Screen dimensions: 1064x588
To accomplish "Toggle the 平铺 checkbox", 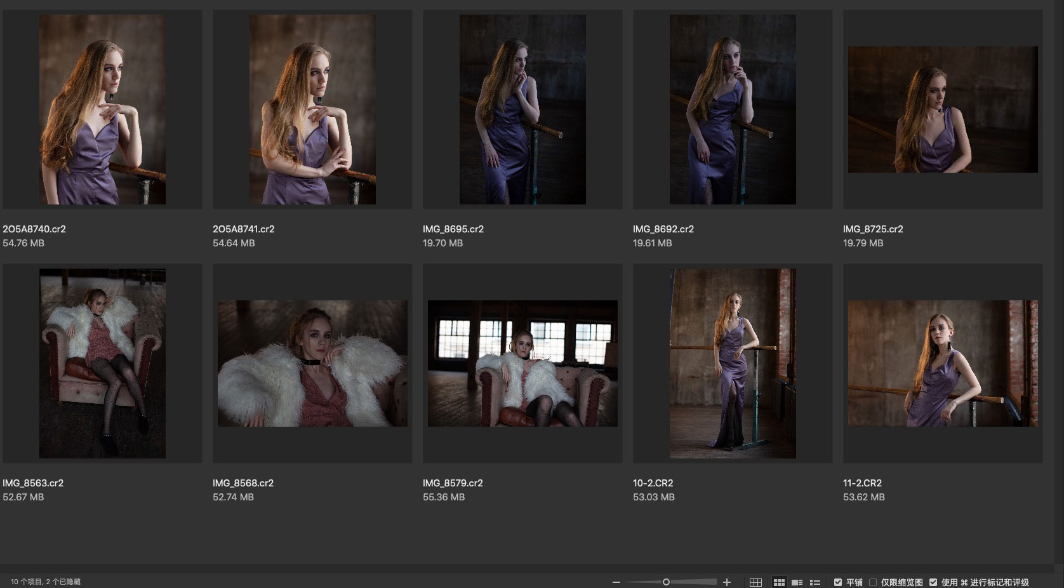I will (838, 582).
